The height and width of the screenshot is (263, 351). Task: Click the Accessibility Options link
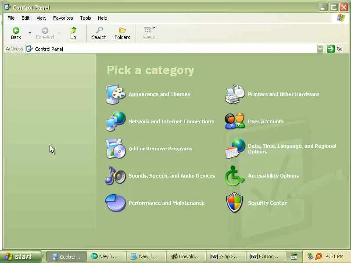(273, 176)
